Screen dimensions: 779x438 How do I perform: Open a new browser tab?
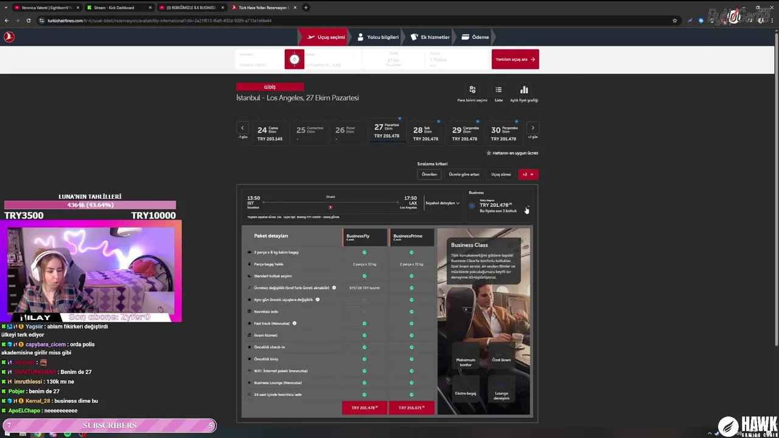click(x=306, y=7)
